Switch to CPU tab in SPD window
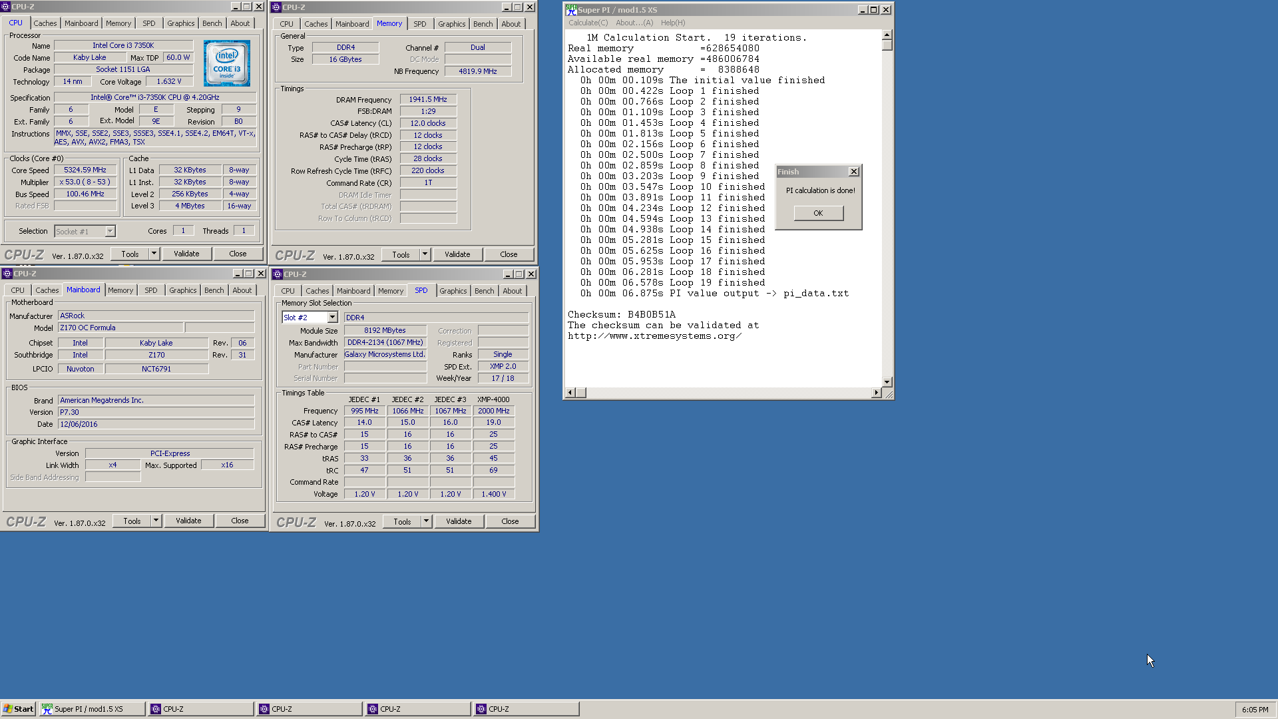 (288, 291)
